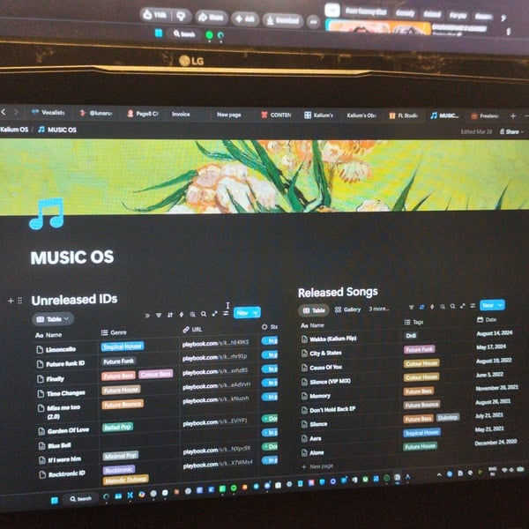Click the filter icon in Unreleased IDs toolbar
This screenshot has height=529, width=529.
coord(159,315)
